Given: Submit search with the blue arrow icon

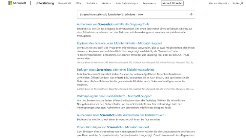Looking at the screenshot, I should (191, 14).
